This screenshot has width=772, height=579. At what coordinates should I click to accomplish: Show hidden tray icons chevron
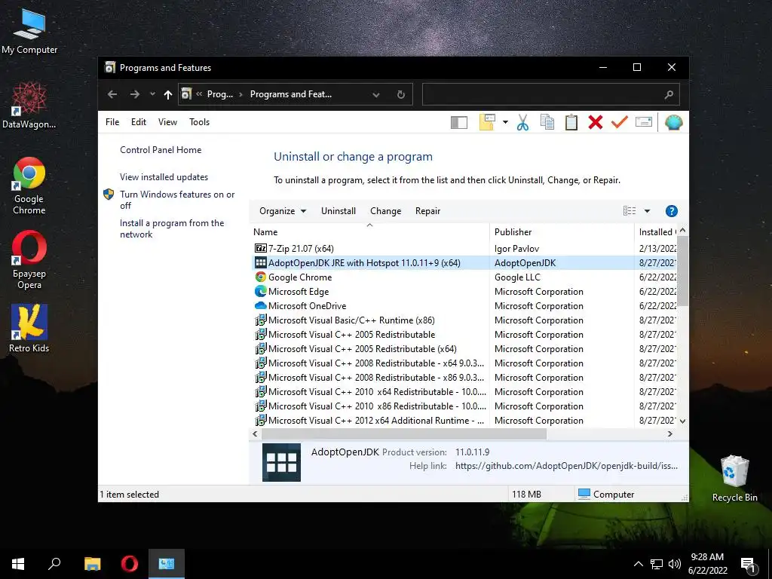click(x=638, y=564)
